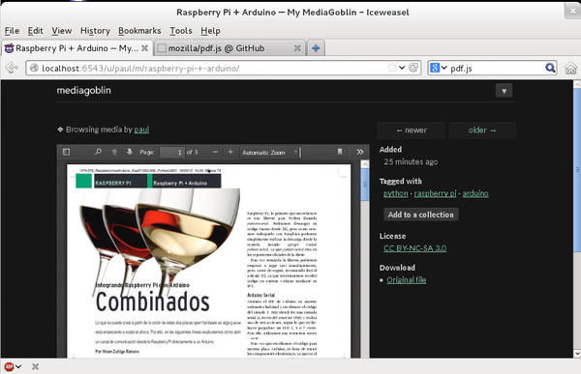Close the mozilla/pdf.js GitHub tab

[297, 48]
